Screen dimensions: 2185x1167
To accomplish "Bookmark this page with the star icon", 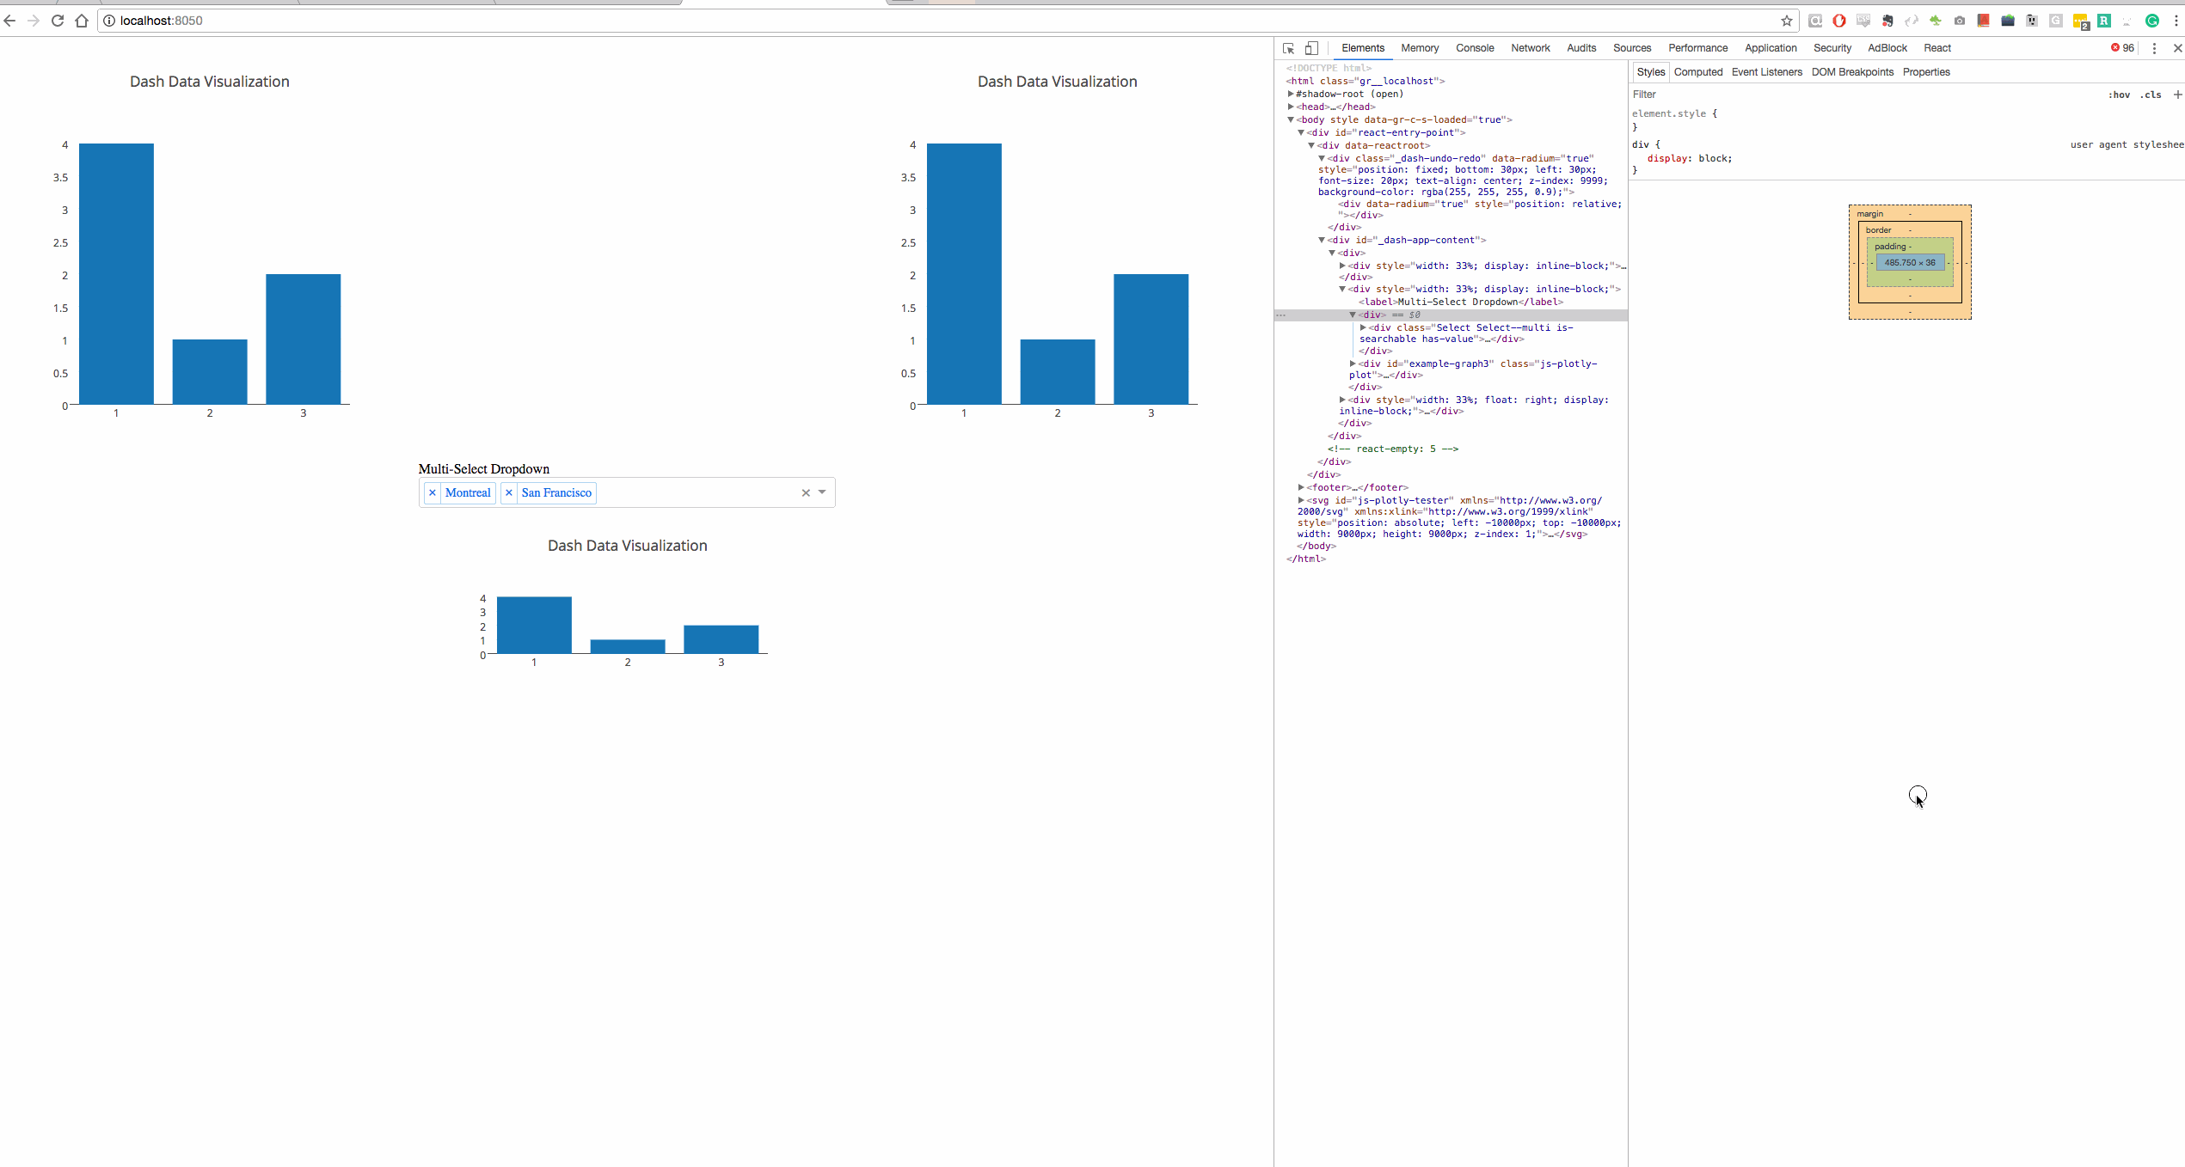I will [x=1787, y=21].
